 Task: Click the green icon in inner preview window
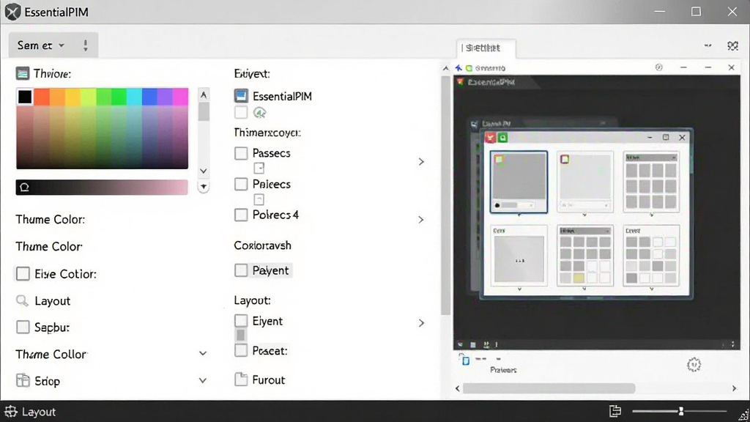(x=502, y=138)
